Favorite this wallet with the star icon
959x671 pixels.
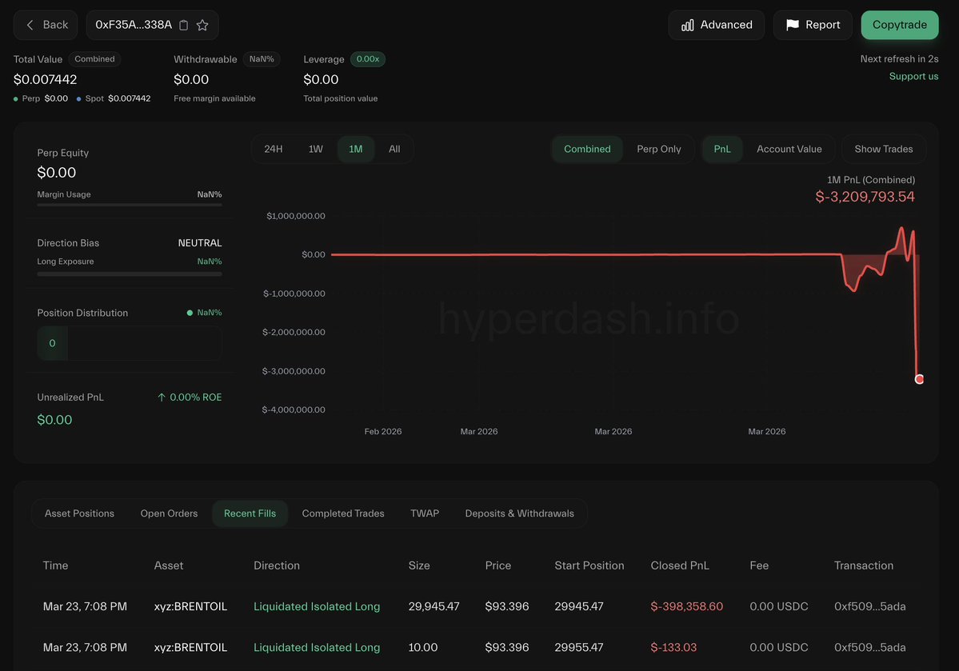202,25
